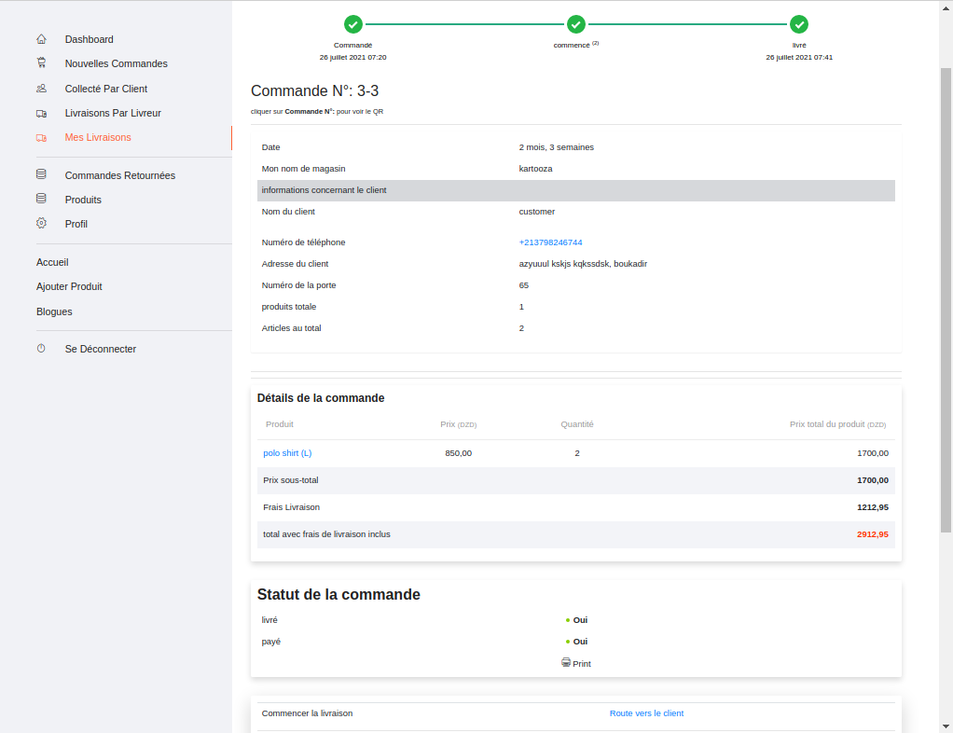Viewport: 953px width, 733px height.
Task: Open Ajouter Produit in the sidebar
Action: pyautogui.click(x=69, y=286)
